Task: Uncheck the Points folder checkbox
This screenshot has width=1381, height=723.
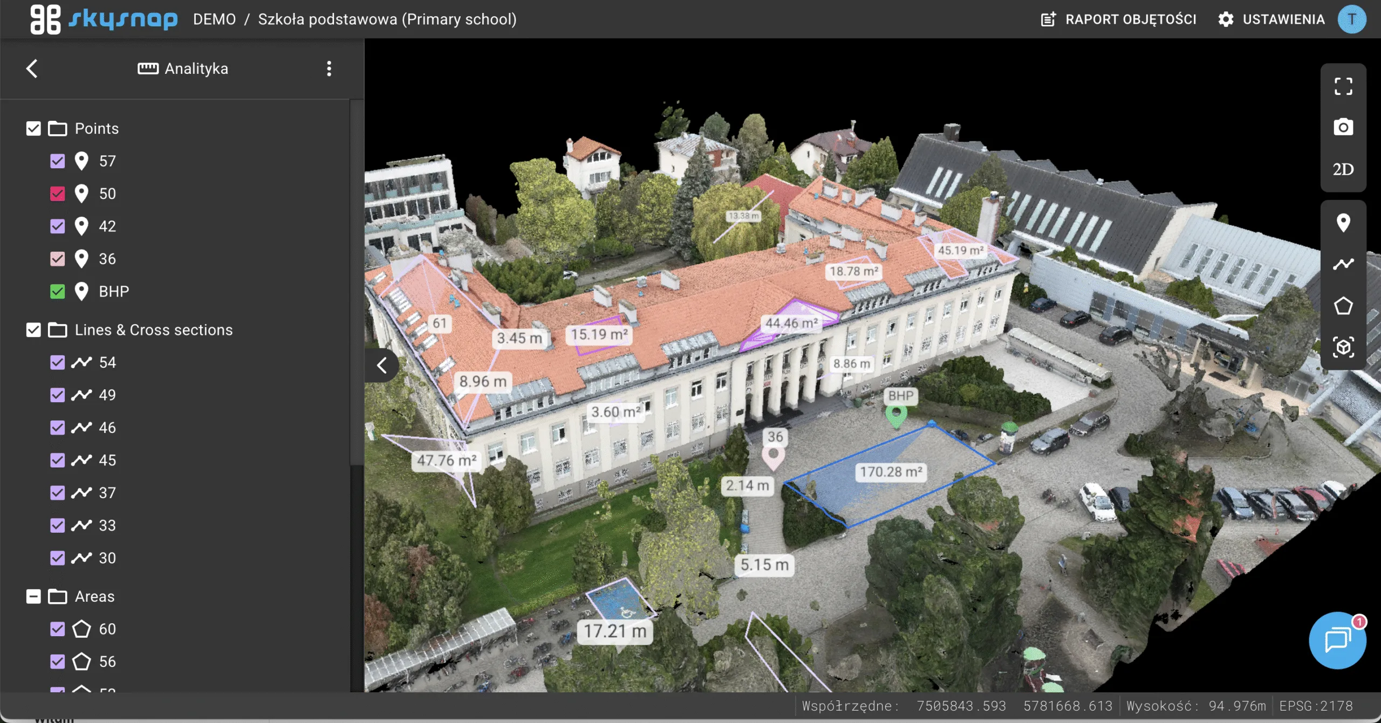Action: [x=33, y=129]
